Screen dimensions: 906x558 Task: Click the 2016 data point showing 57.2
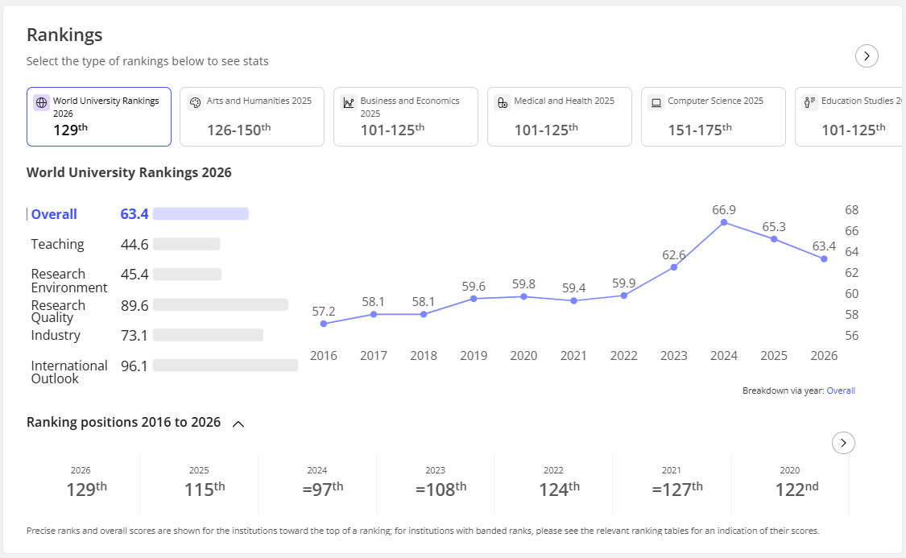point(324,324)
